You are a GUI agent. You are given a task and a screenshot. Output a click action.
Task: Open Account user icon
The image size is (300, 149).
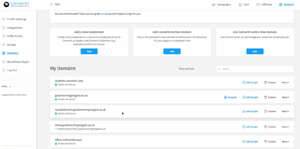pyautogui.click(x=281, y=5)
